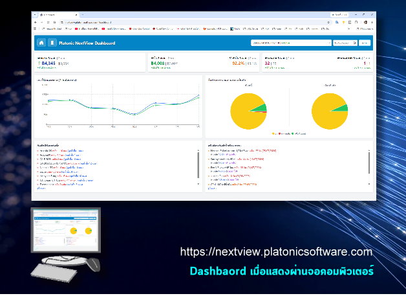This screenshot has width=406, height=296.
Task: Click the line chart's rightmost data point
Action: pos(198,95)
